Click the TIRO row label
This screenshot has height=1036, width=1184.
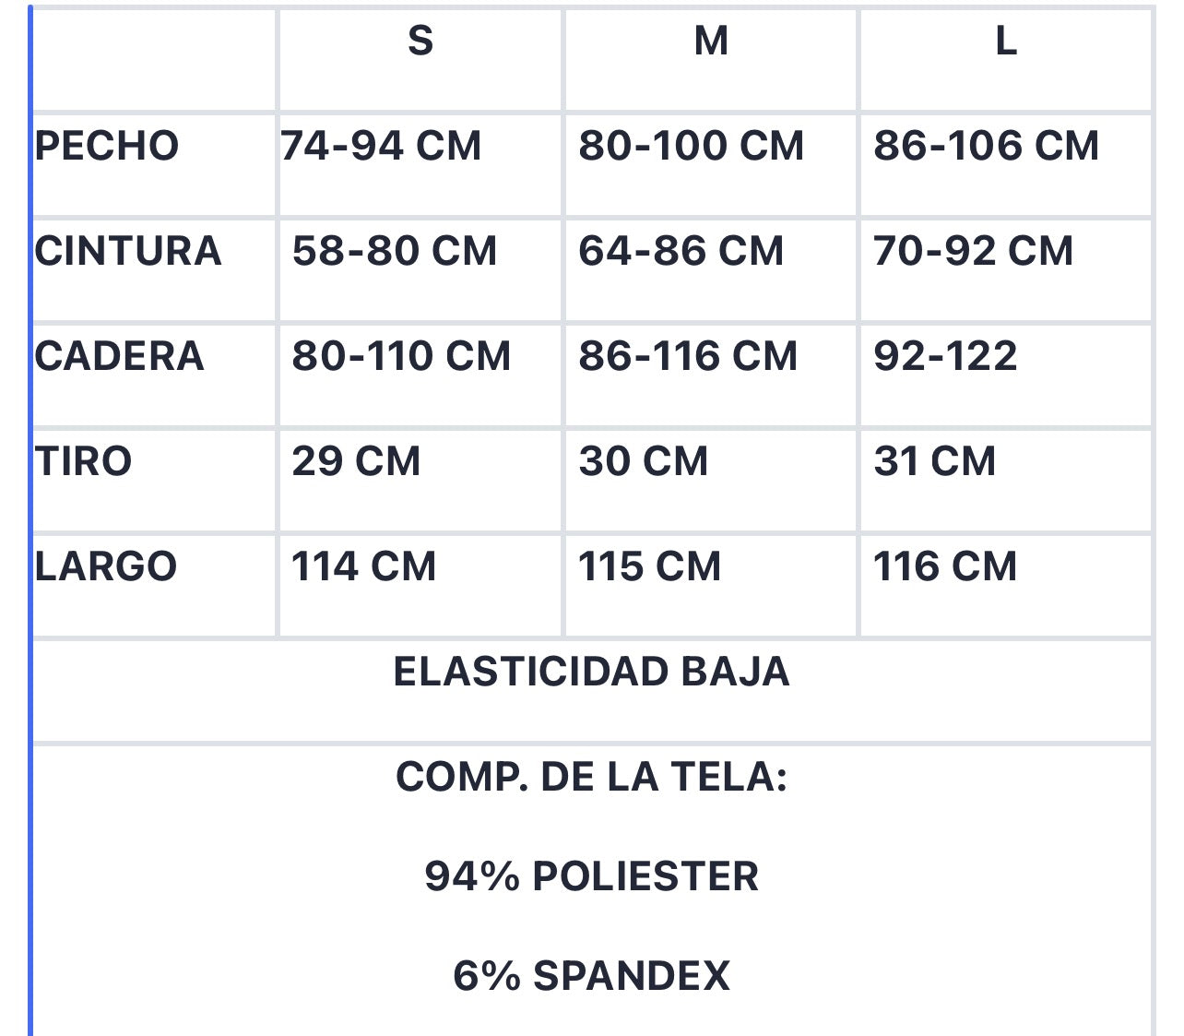(x=83, y=461)
